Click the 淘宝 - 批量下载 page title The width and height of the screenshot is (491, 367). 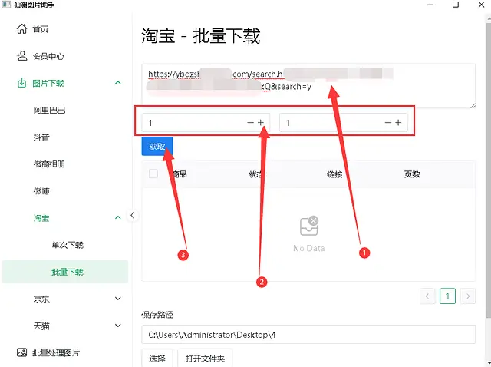pyautogui.click(x=201, y=35)
